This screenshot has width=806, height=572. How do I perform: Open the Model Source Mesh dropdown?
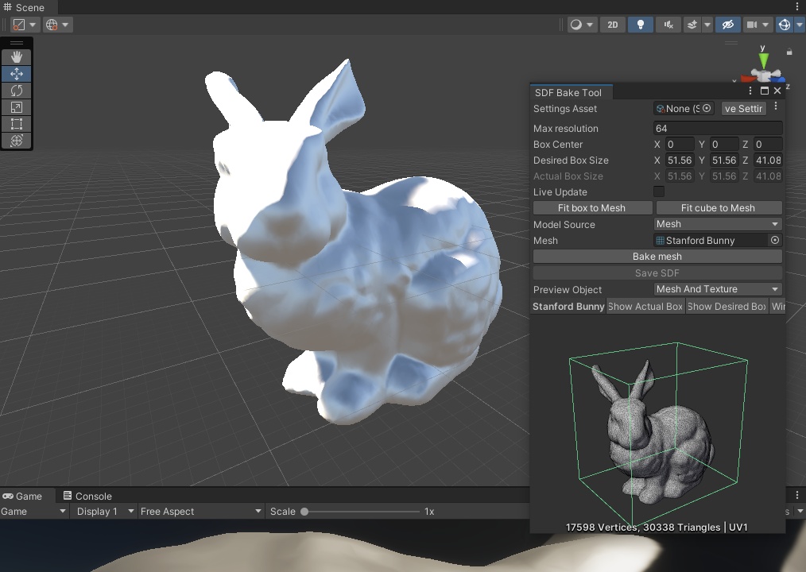(718, 224)
